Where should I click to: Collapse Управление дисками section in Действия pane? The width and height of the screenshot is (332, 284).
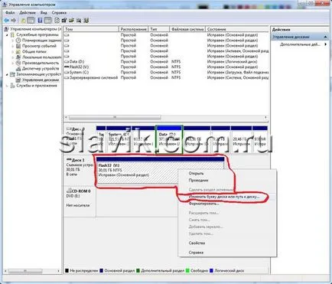point(326,37)
